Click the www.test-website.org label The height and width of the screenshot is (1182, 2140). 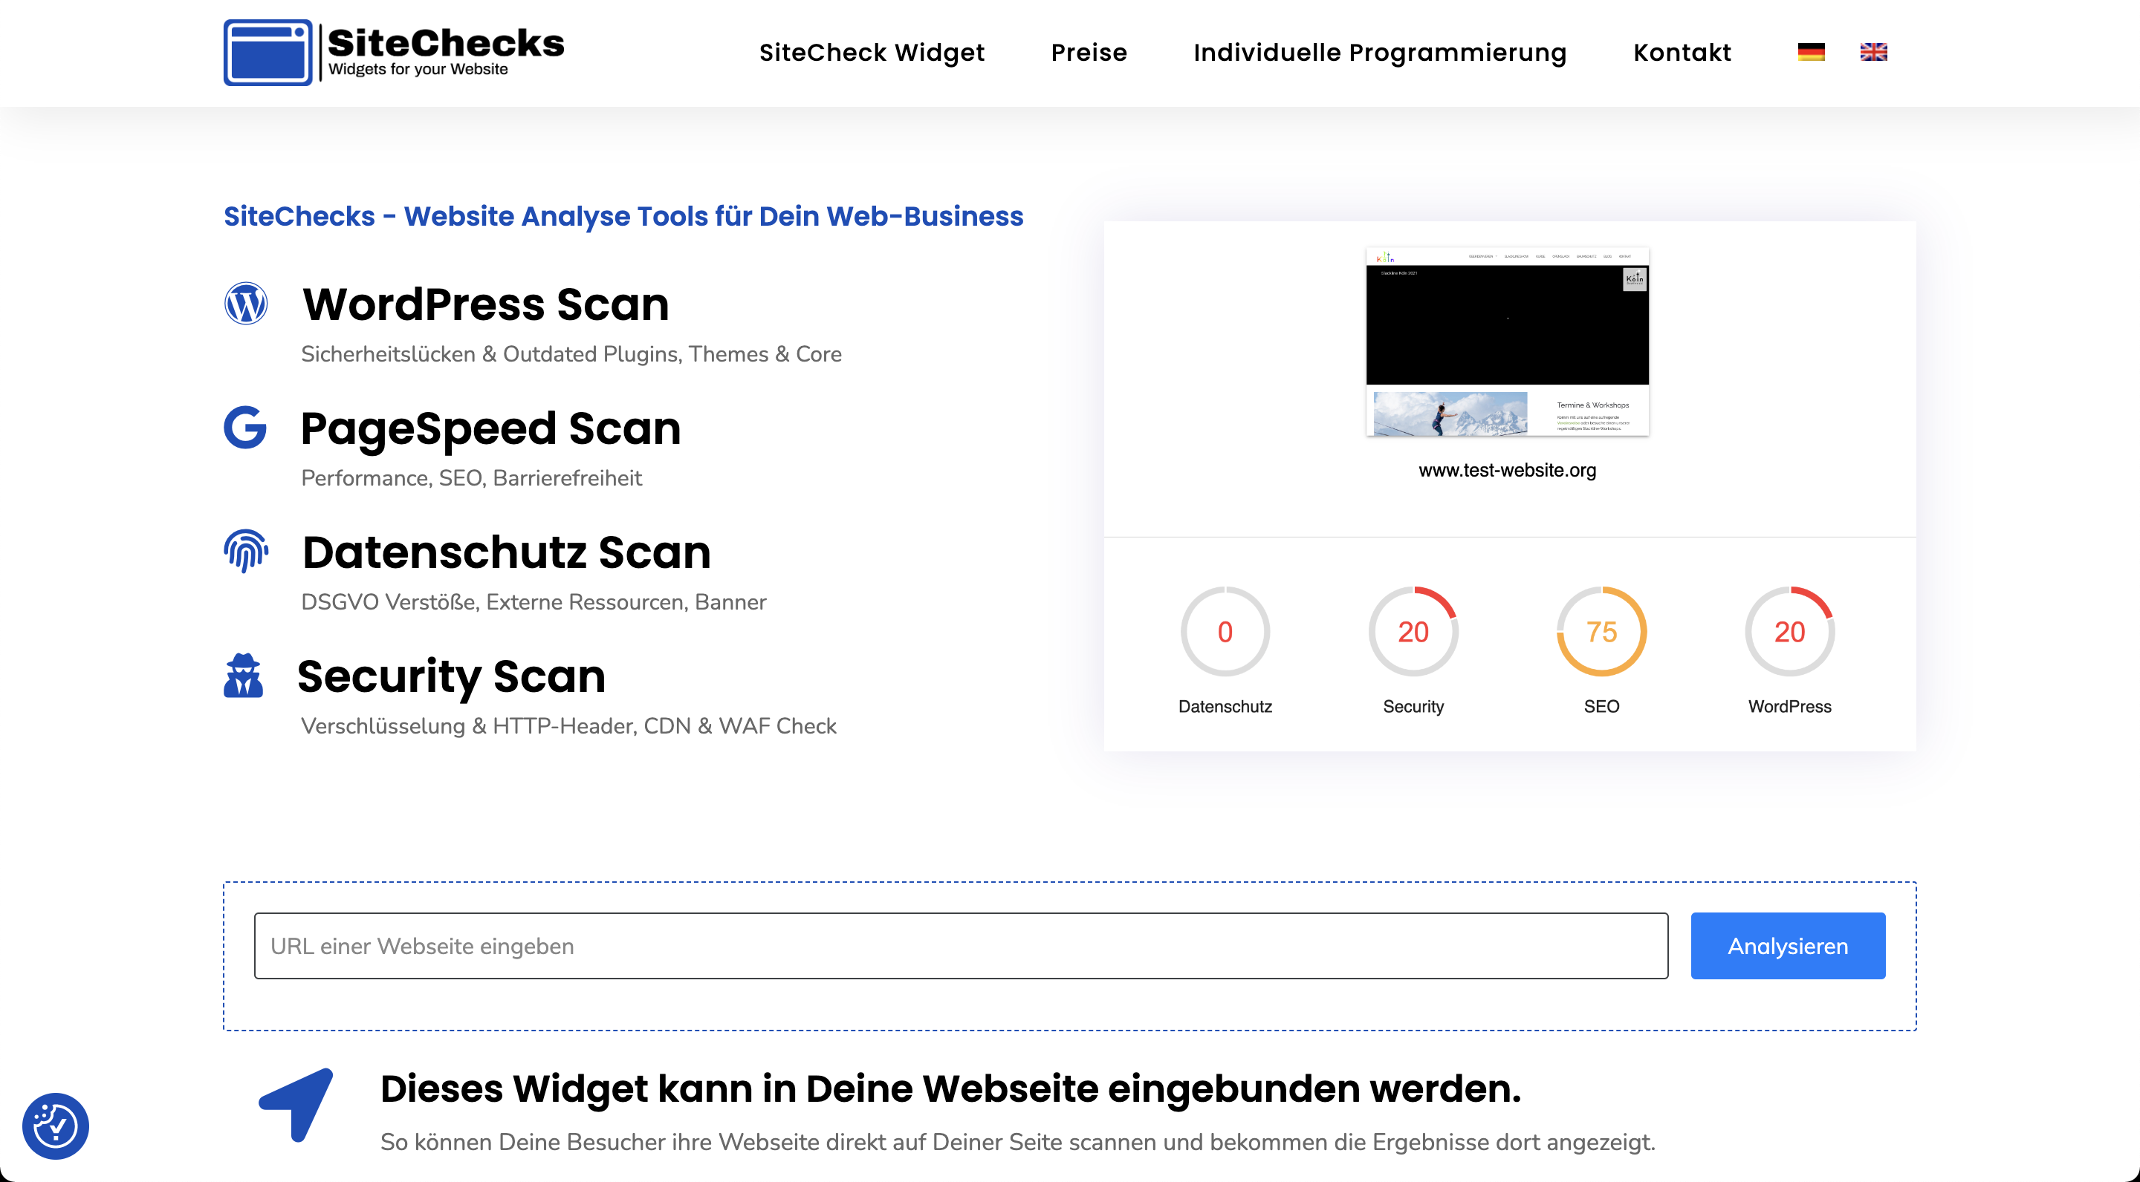(x=1507, y=471)
